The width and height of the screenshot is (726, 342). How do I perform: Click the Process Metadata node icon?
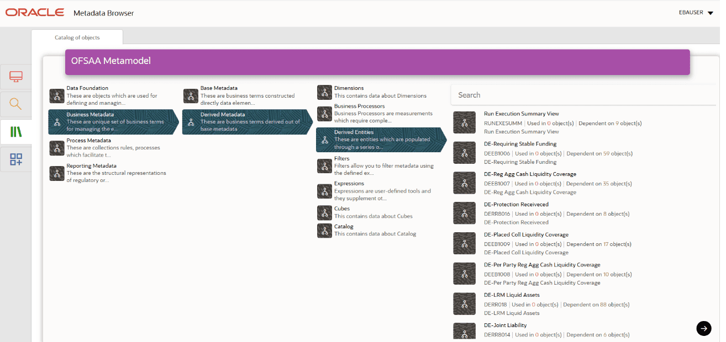[x=57, y=148]
